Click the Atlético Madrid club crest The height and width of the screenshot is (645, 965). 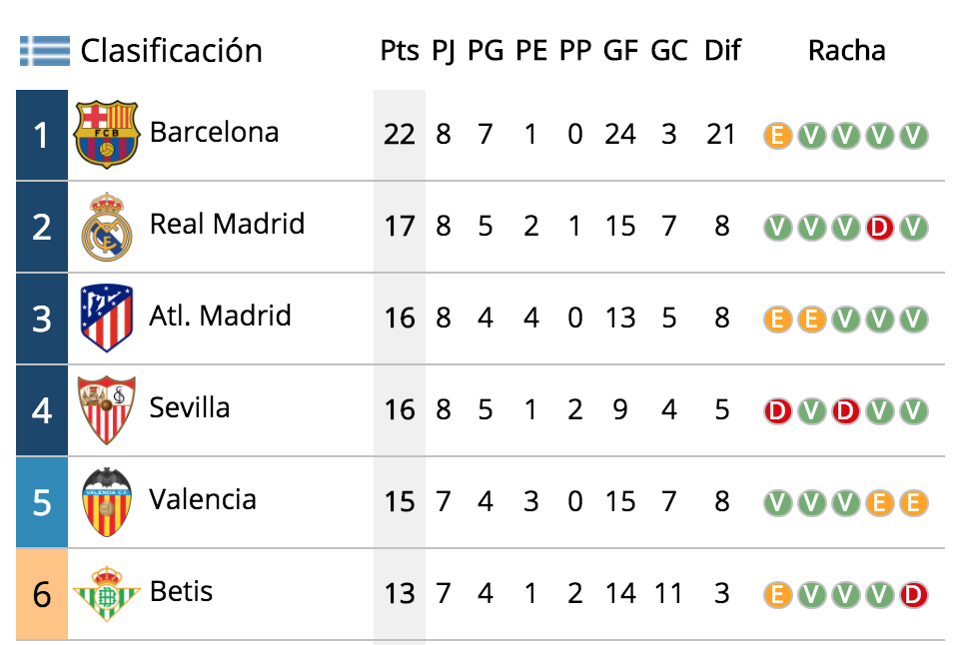tap(107, 318)
